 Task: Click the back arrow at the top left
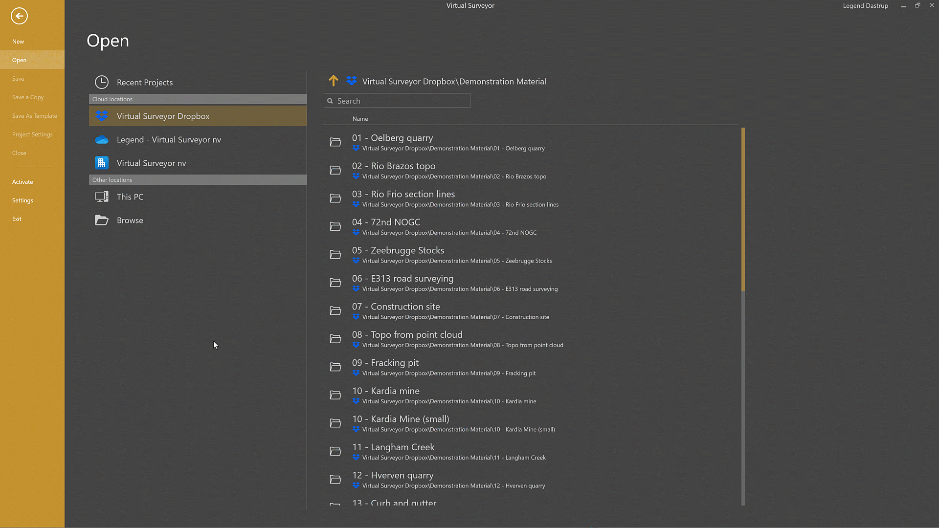19,16
